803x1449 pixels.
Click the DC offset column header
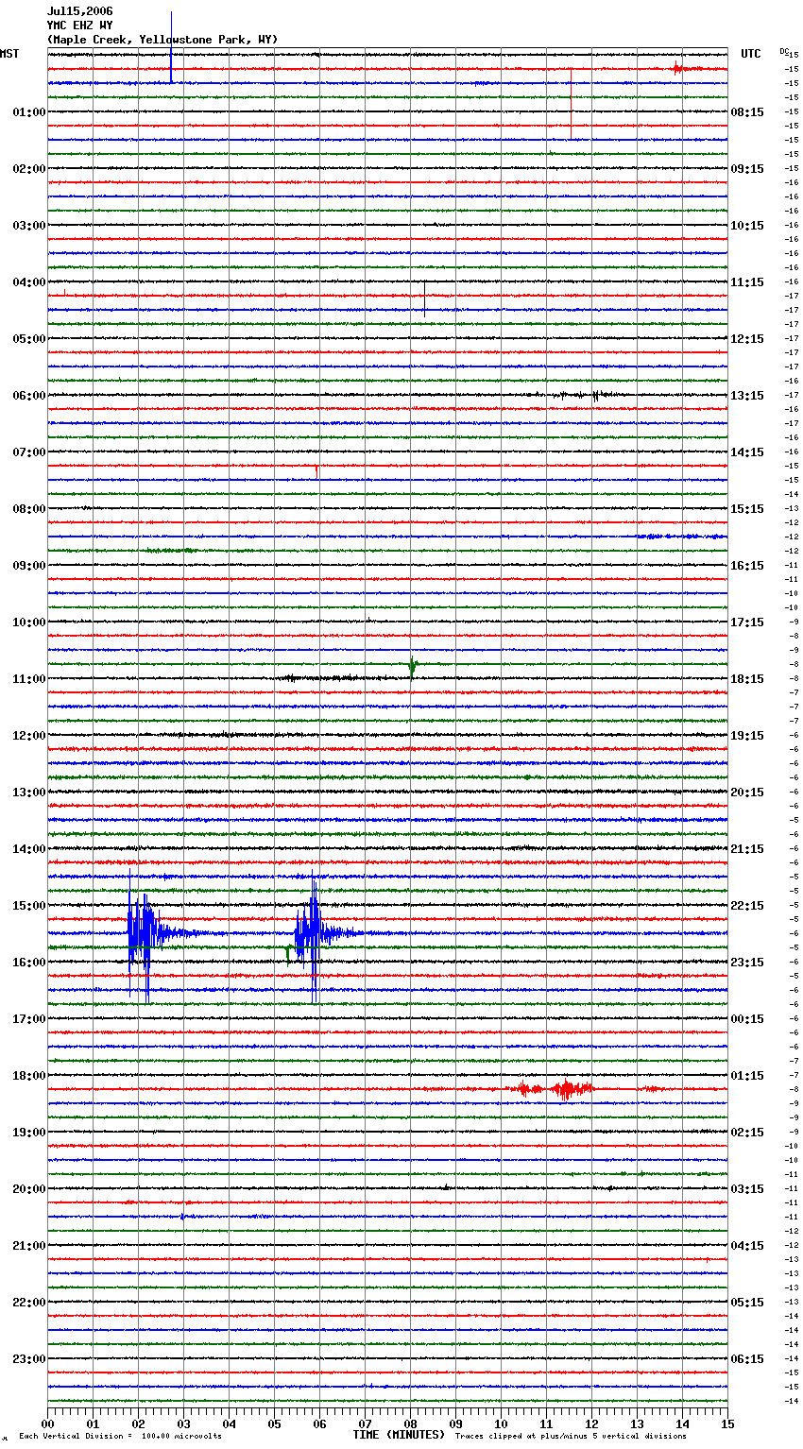[x=784, y=51]
